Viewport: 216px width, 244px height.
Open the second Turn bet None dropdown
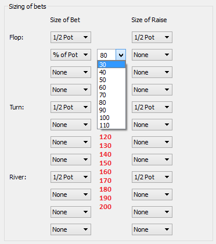coord(71,125)
